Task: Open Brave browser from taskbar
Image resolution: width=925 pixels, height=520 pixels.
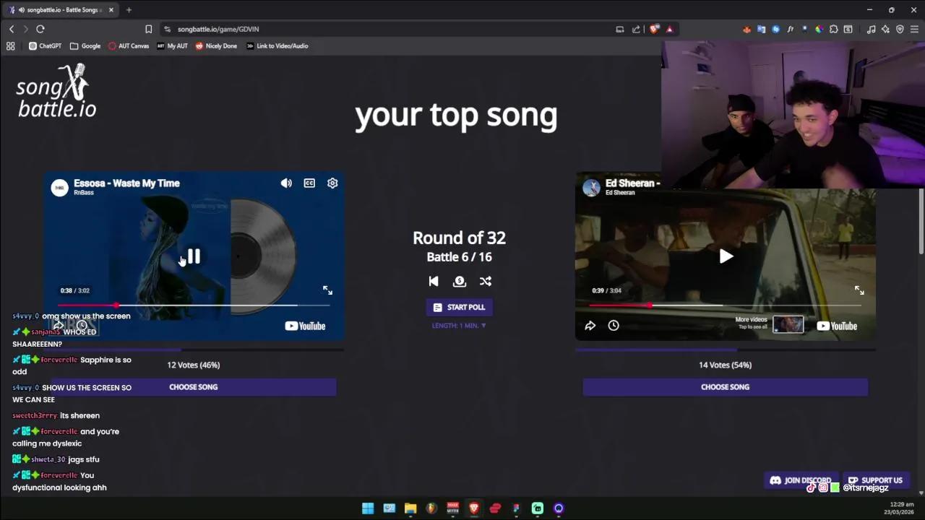Action: click(x=474, y=508)
